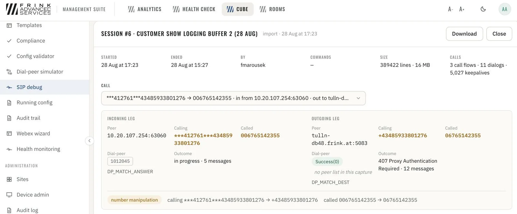Switch to the Rooms tab

click(272, 9)
